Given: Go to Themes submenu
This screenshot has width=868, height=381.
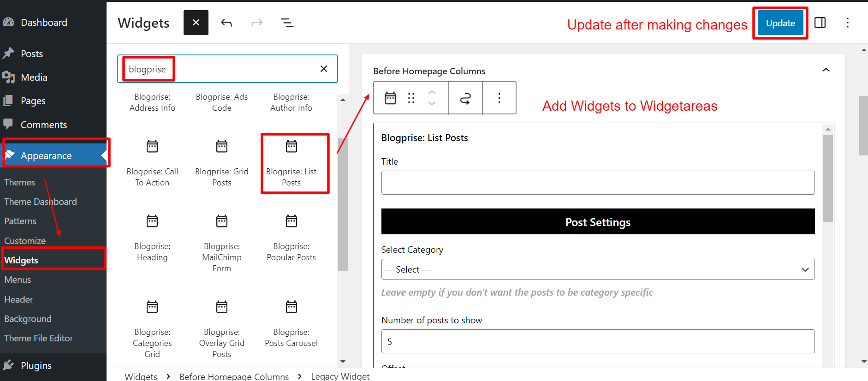Looking at the screenshot, I should (x=19, y=182).
